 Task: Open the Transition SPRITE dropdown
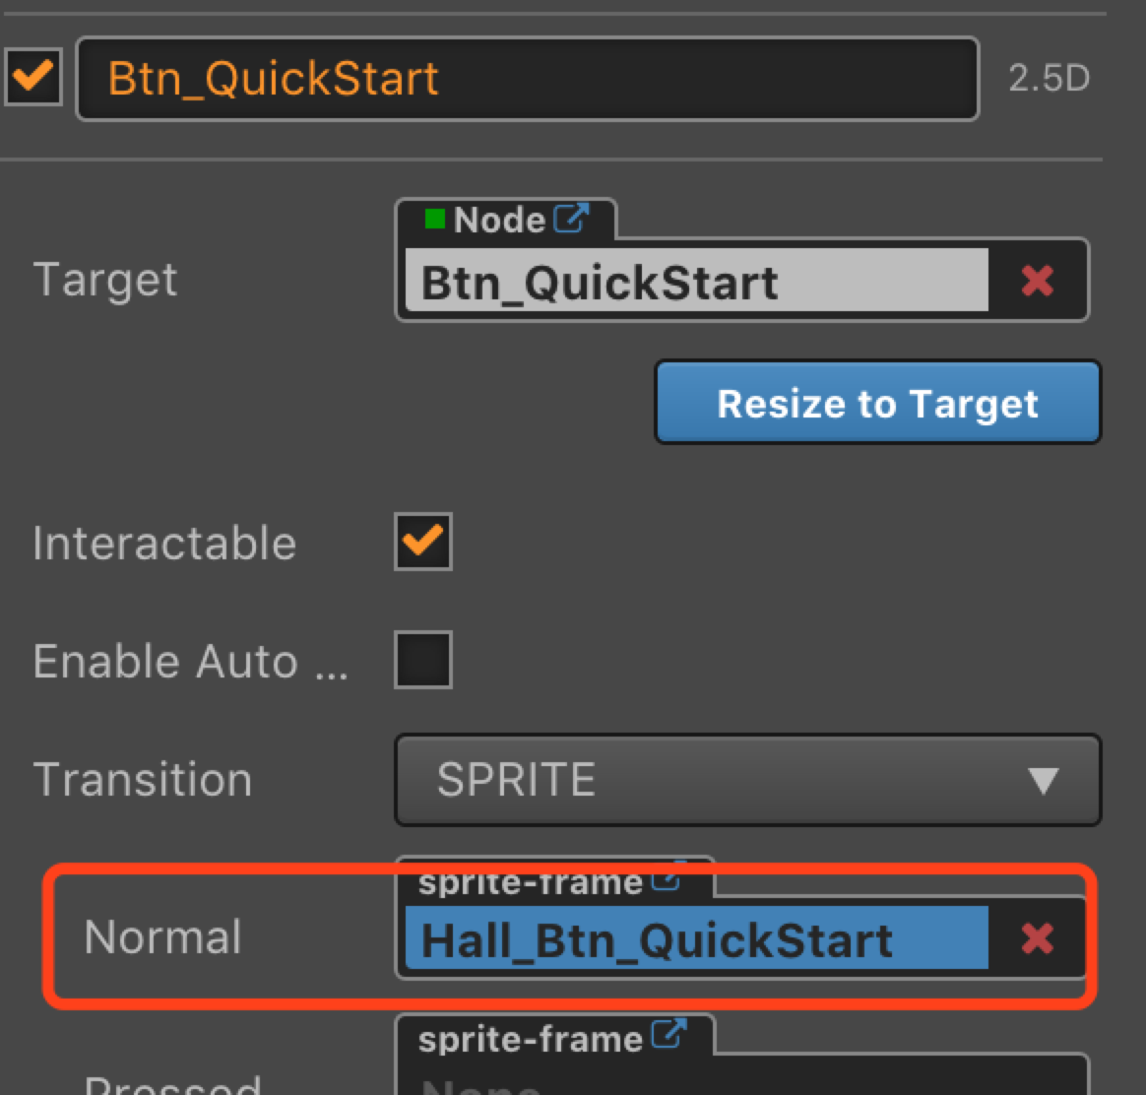coord(746,780)
